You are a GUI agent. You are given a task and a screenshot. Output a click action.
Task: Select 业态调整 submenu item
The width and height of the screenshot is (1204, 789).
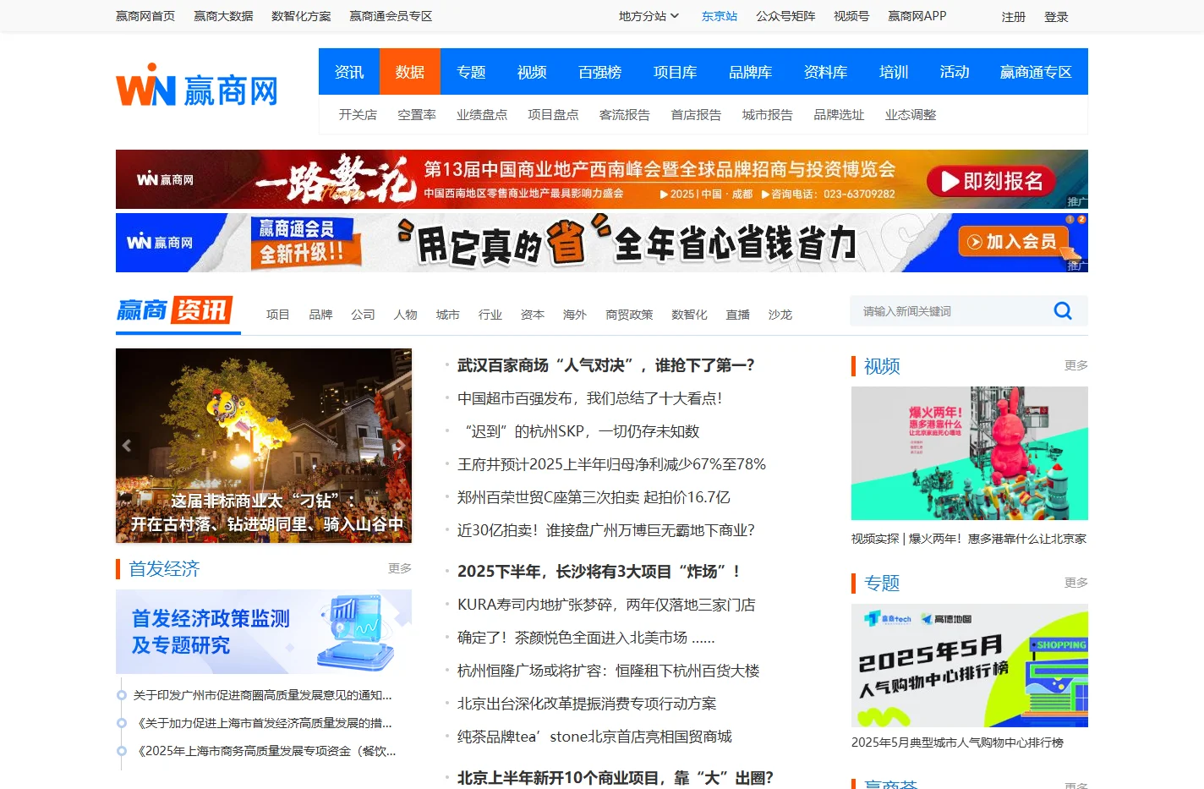(x=911, y=114)
